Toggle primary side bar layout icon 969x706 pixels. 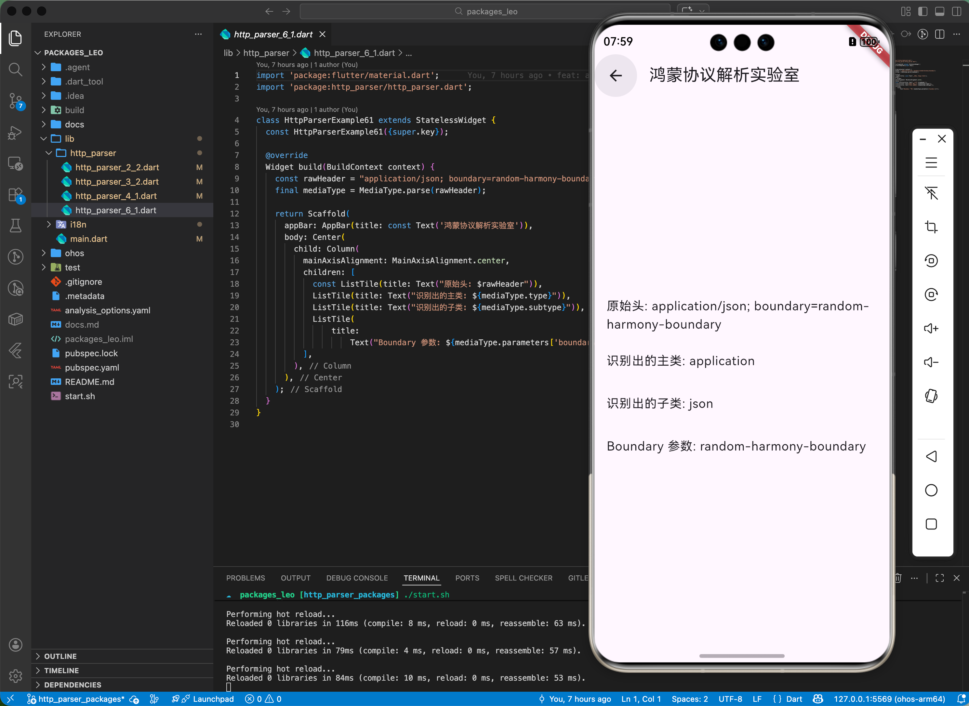[923, 11]
